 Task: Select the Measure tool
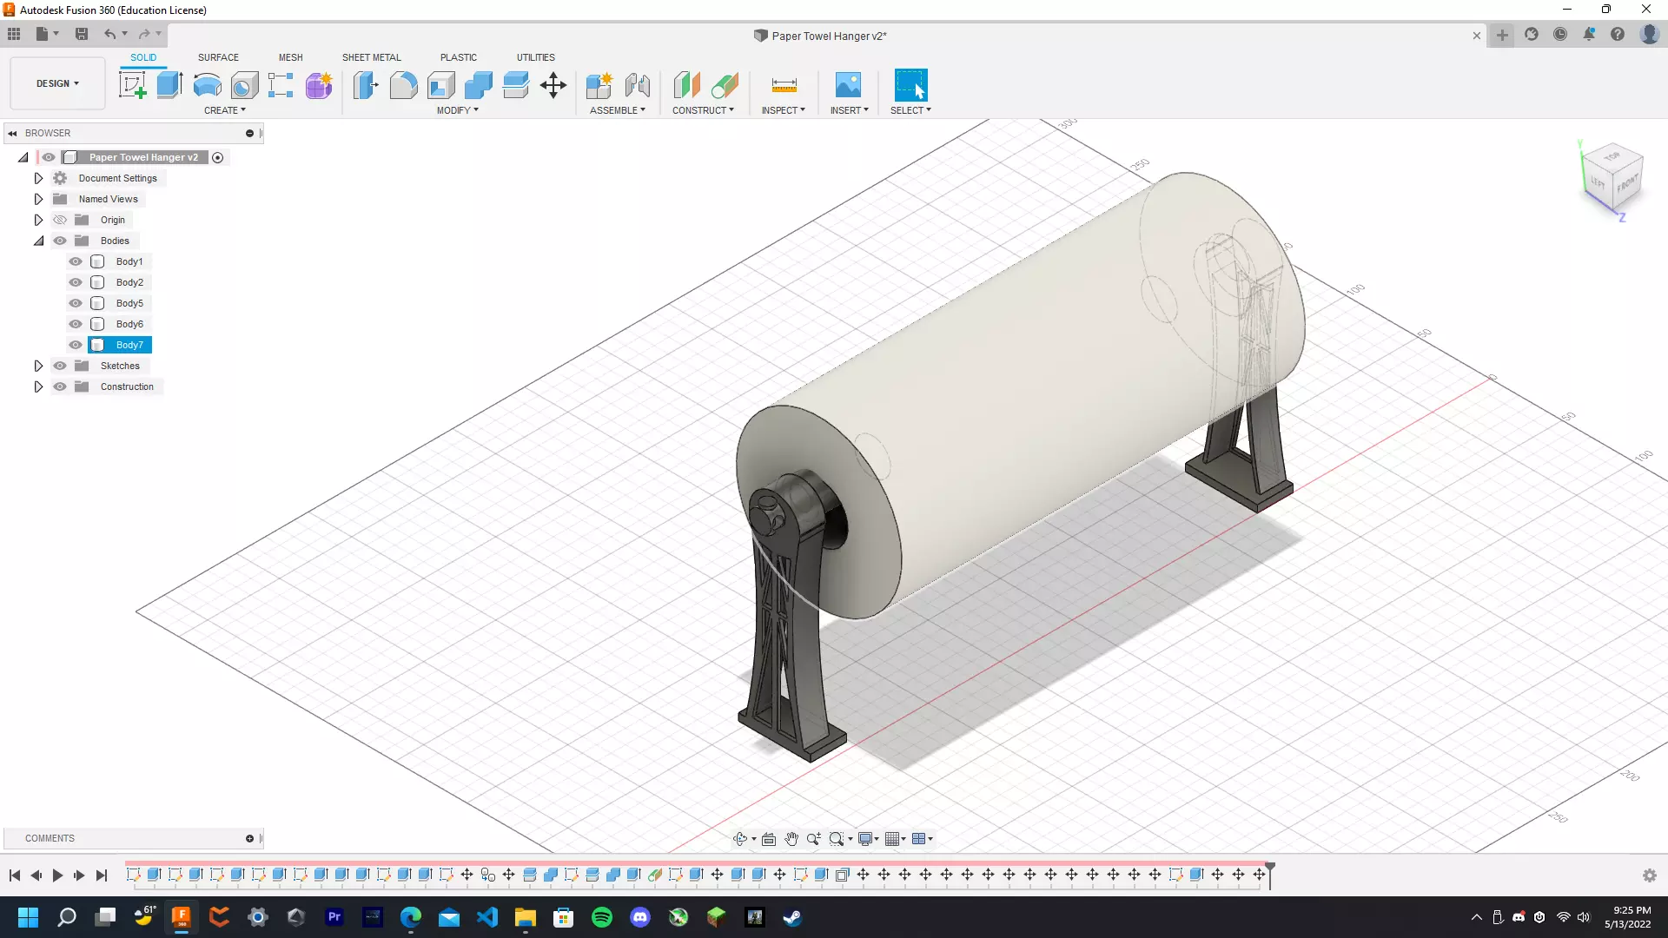[x=784, y=85]
